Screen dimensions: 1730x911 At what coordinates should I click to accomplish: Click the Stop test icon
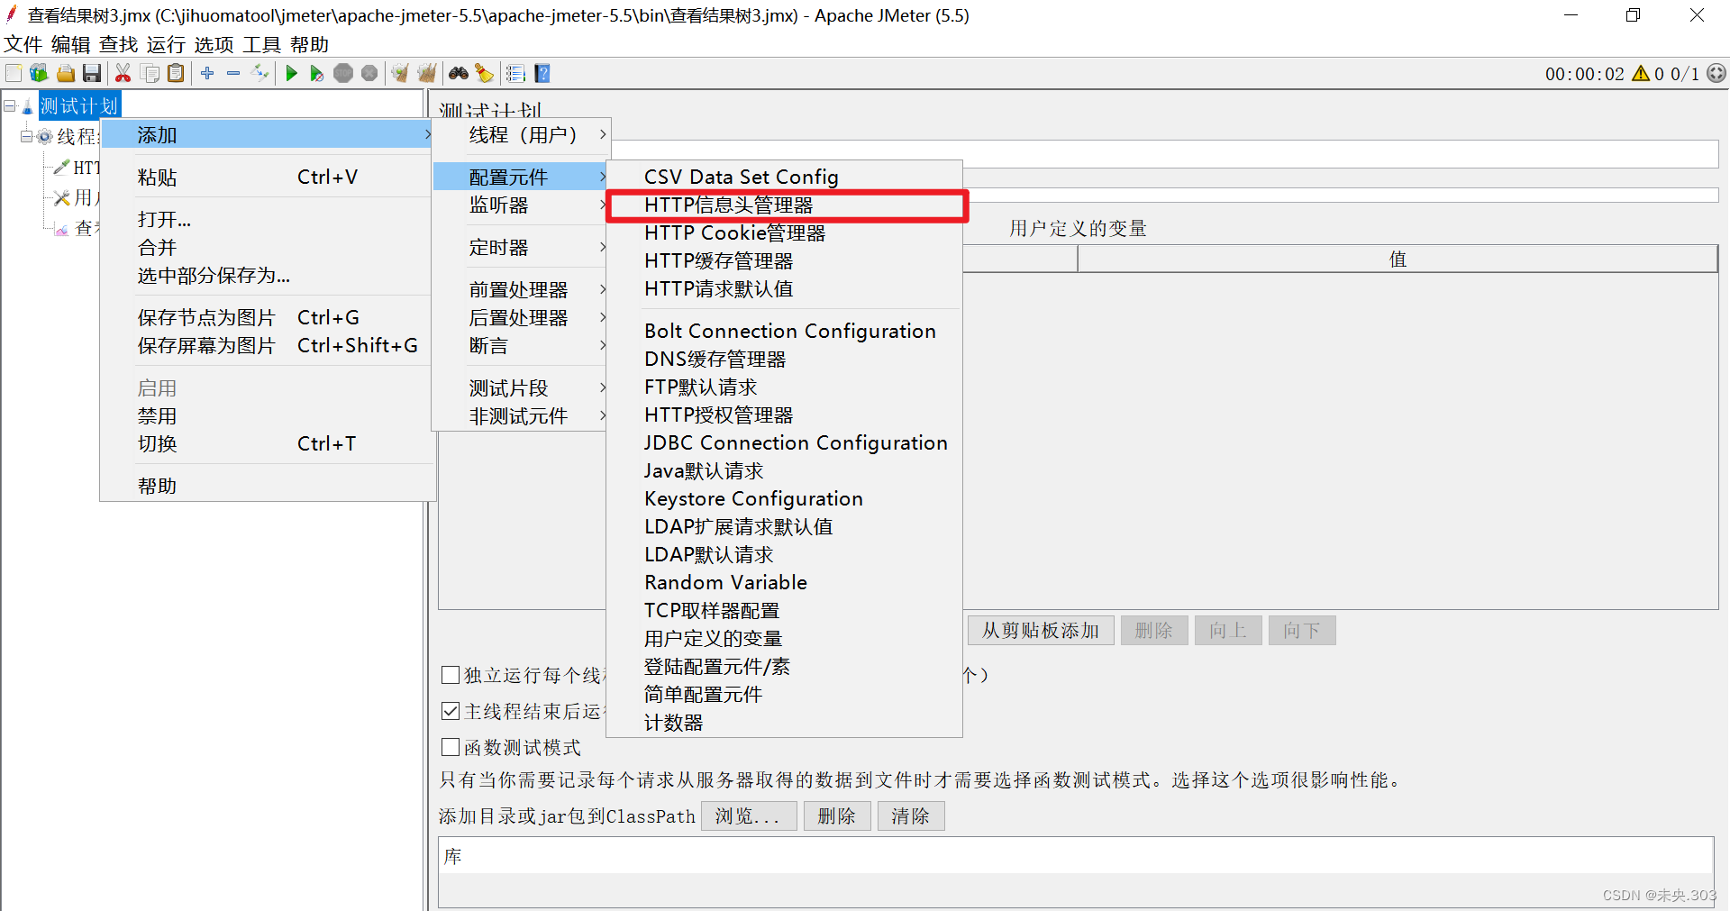tap(343, 73)
